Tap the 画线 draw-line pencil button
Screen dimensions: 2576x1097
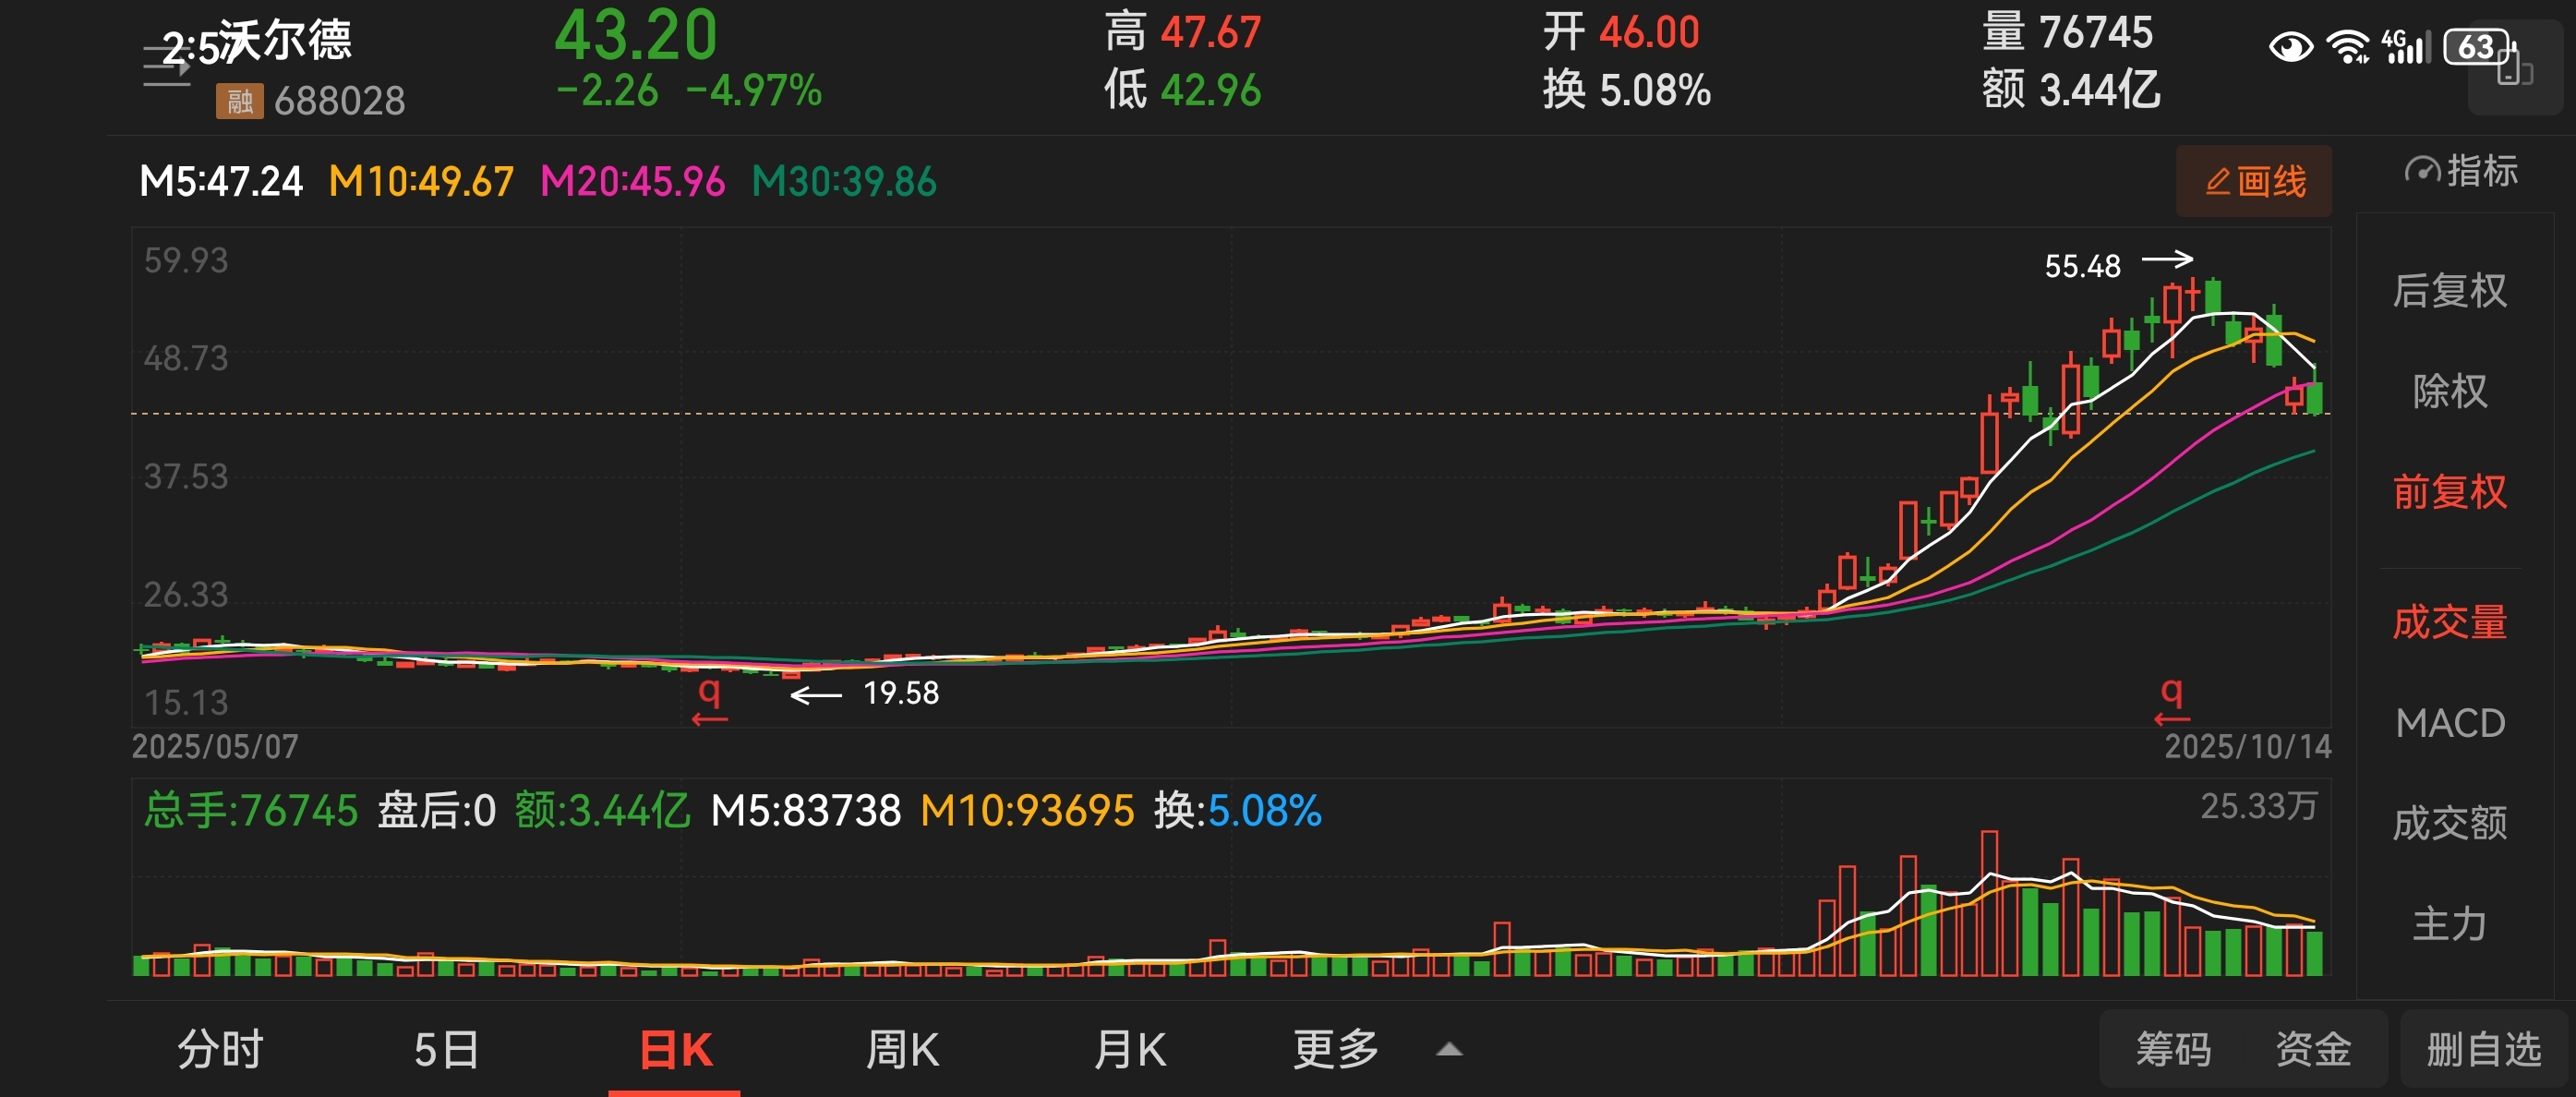click(x=2253, y=181)
